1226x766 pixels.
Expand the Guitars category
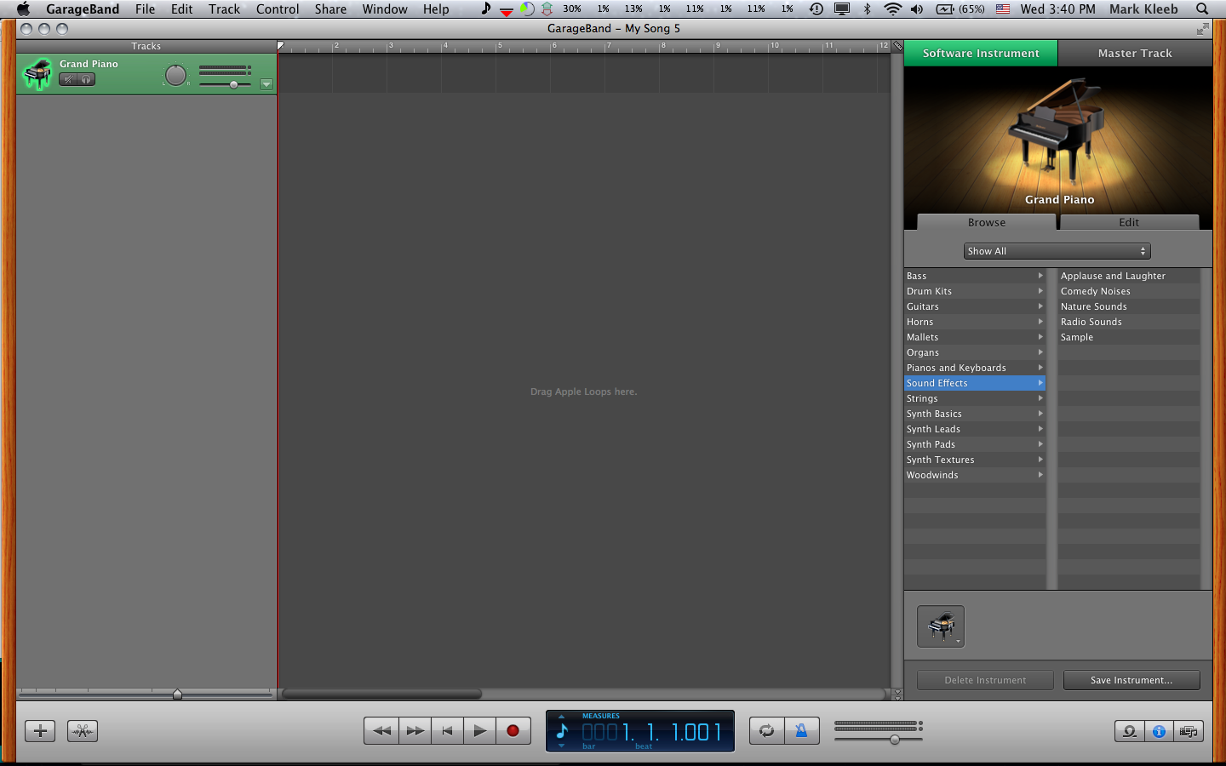975,306
